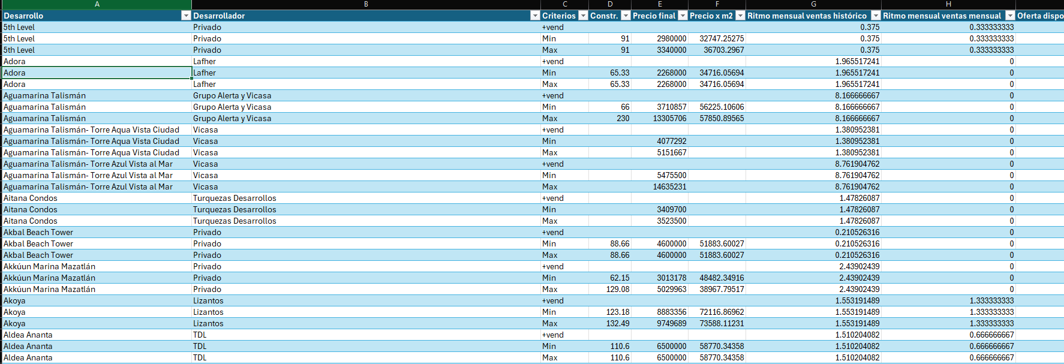Open the Desarrollador filter dropdown arrow

(535, 16)
